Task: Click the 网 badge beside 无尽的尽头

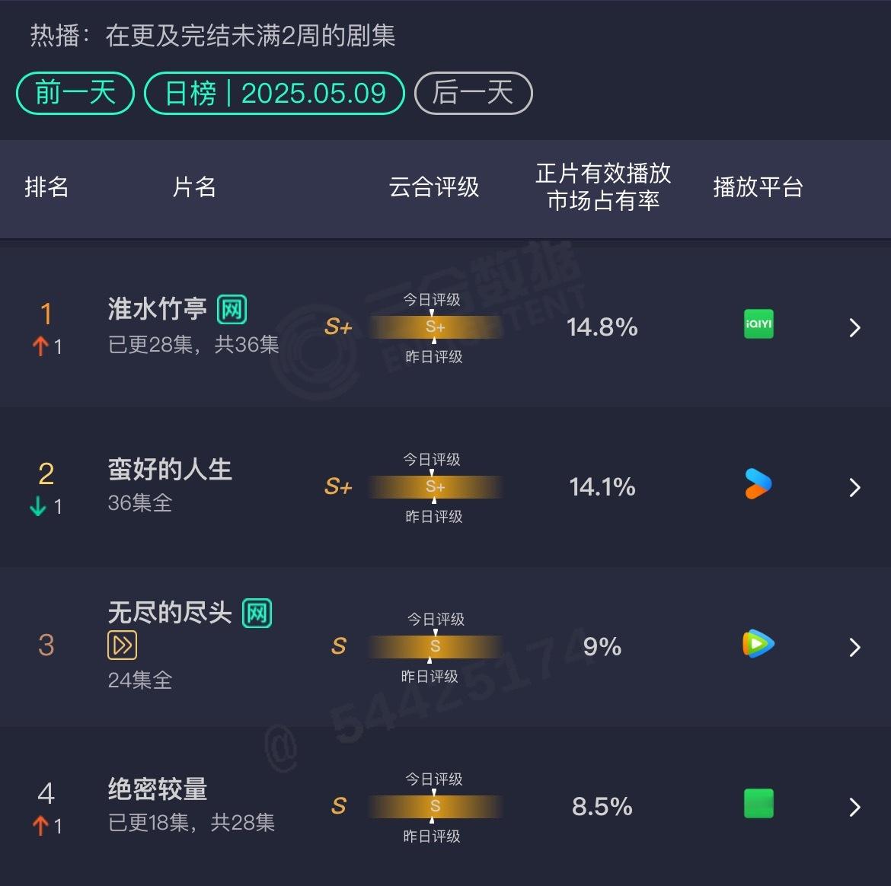Action: pyautogui.click(x=257, y=614)
